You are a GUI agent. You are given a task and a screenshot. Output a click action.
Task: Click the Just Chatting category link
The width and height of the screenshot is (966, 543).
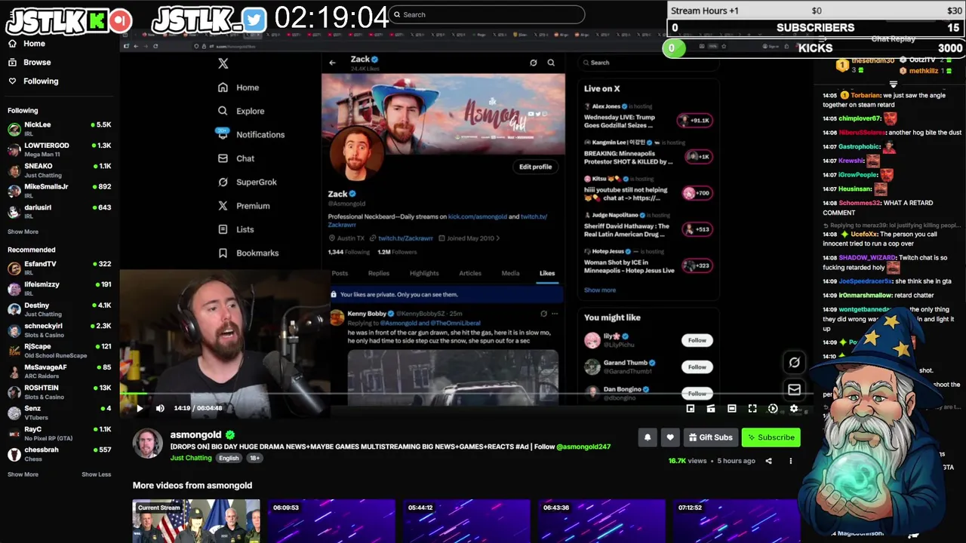[191, 458]
